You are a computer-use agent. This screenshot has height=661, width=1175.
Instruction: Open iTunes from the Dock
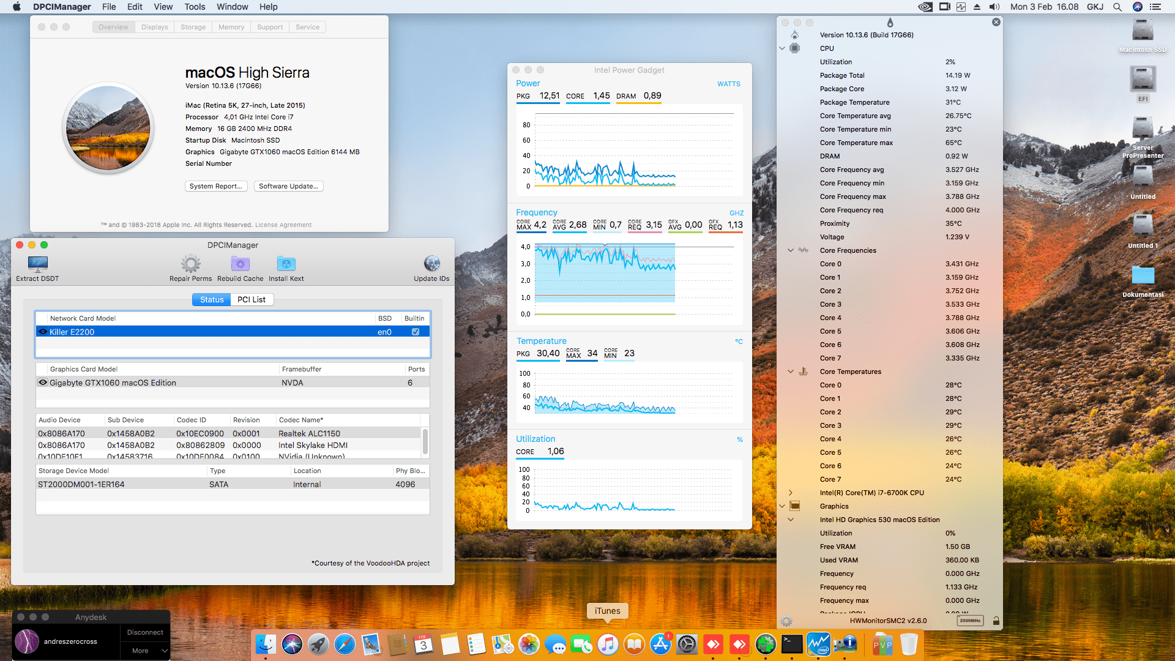608,644
